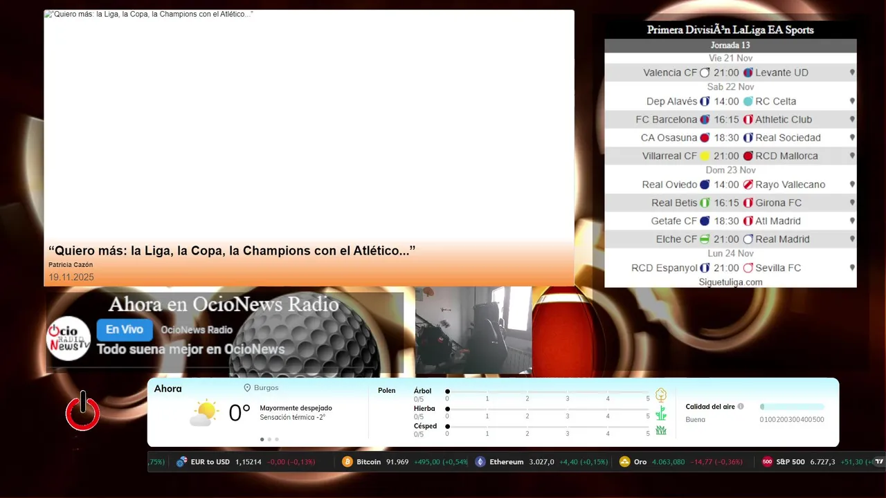Click the webcam video thumbnail

point(473,331)
